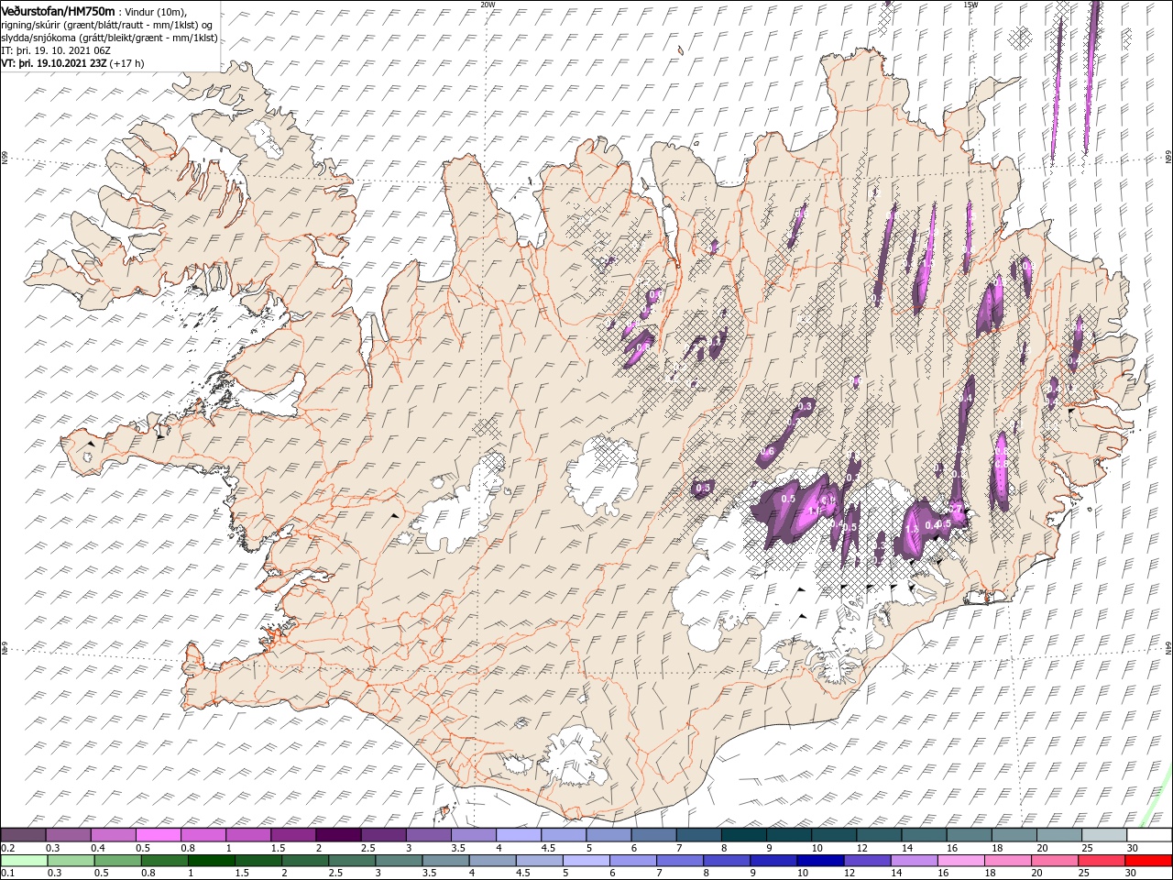
Task: Pick the darkest purple swatch labeled 2, top row
Action: click(x=338, y=835)
